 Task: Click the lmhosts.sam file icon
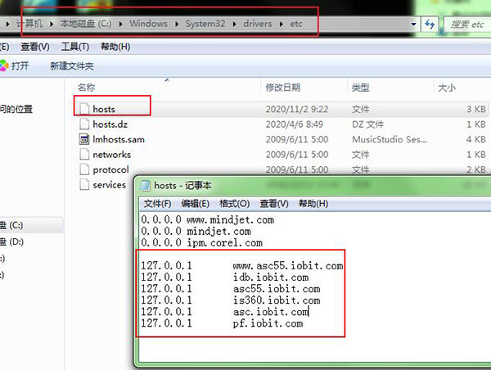[84, 139]
